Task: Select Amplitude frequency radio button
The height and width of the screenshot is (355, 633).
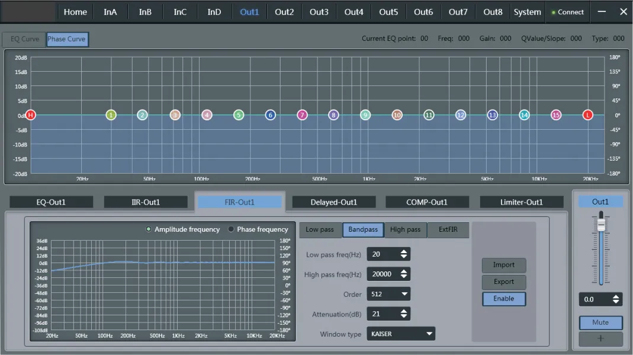Action: pyautogui.click(x=149, y=229)
